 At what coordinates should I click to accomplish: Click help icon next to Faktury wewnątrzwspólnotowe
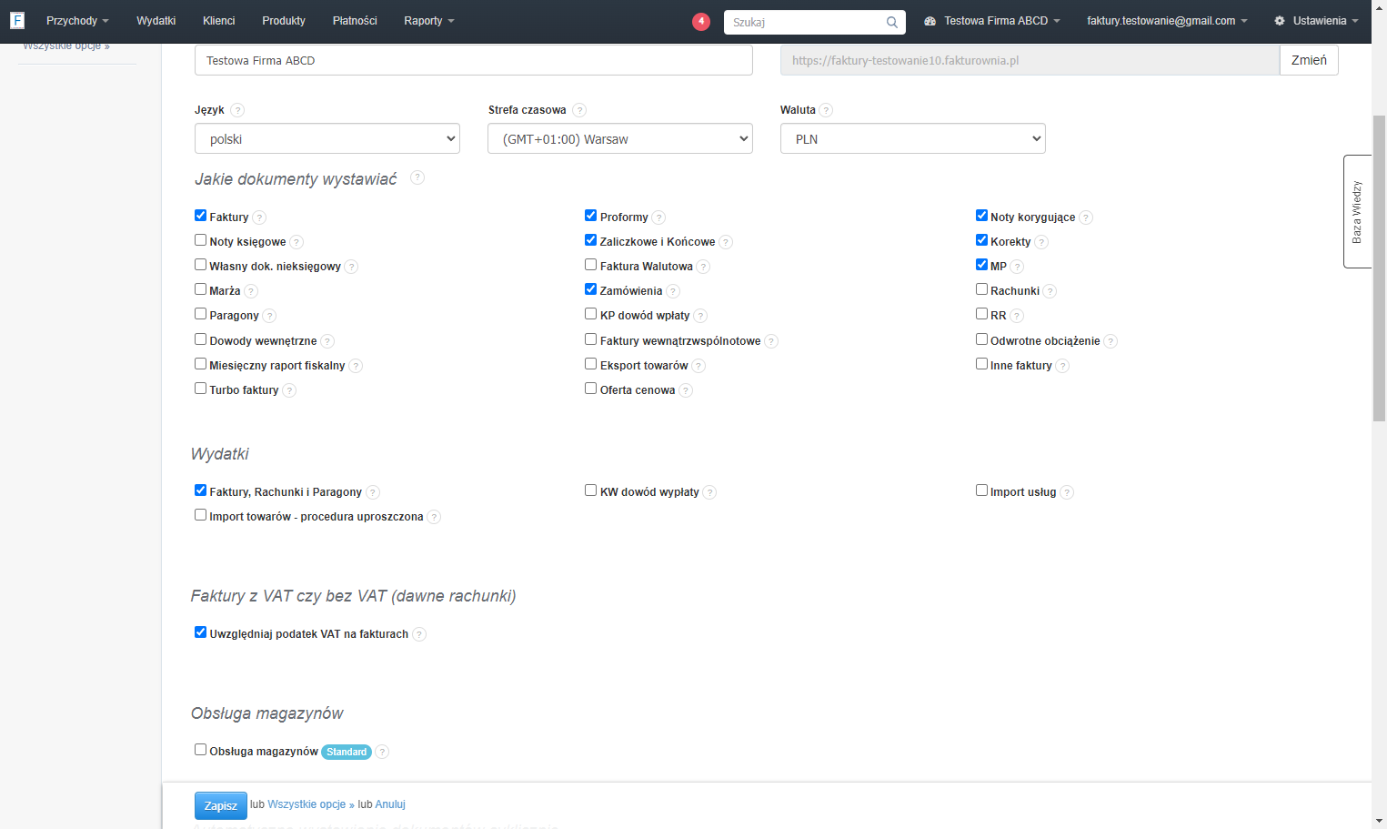coord(771,341)
